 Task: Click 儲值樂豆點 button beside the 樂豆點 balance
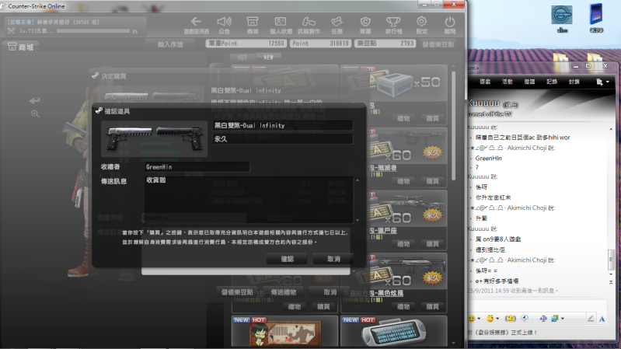[x=438, y=44]
